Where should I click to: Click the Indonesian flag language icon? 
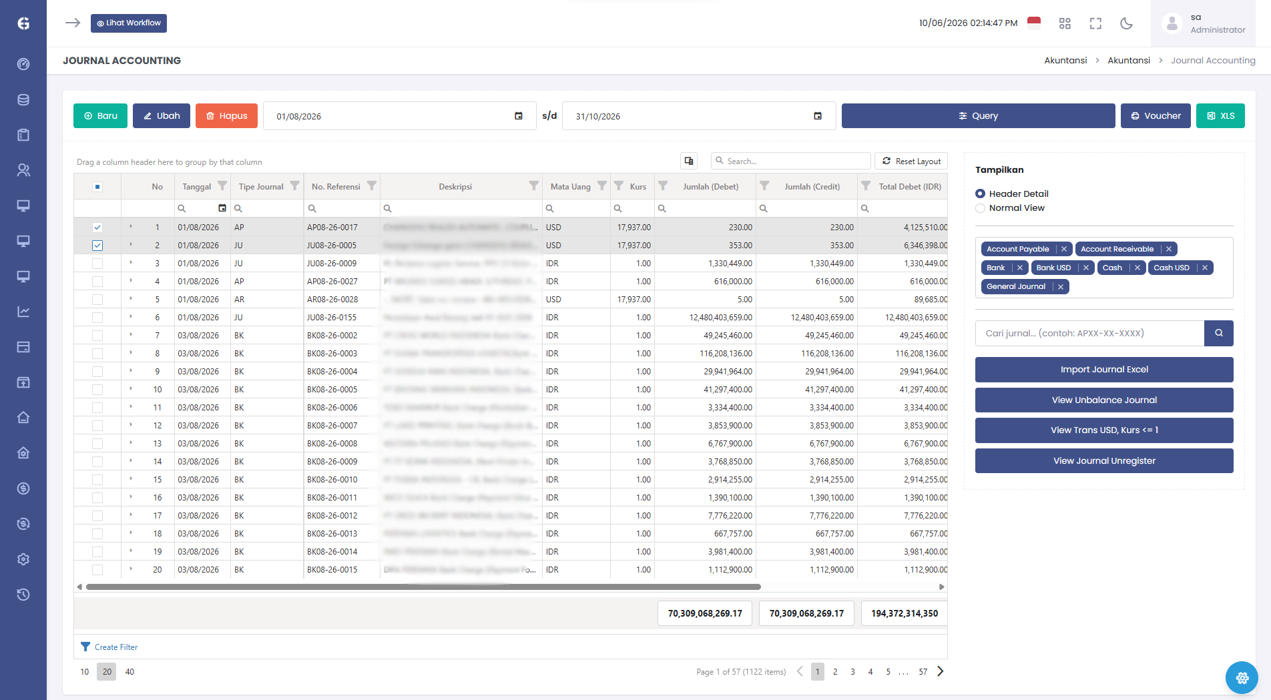(1034, 23)
